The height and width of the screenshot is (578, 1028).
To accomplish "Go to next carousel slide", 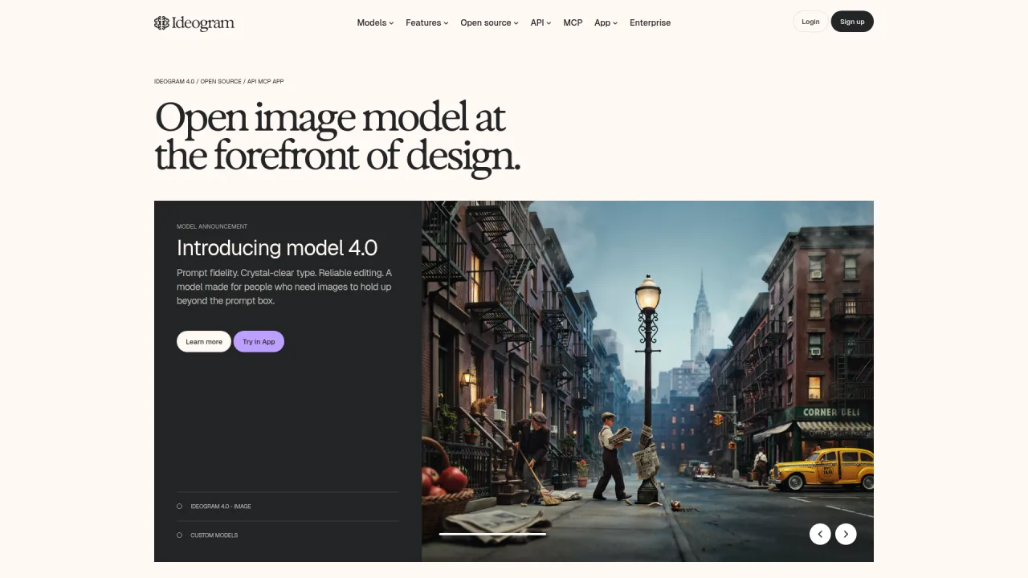I will tap(846, 534).
